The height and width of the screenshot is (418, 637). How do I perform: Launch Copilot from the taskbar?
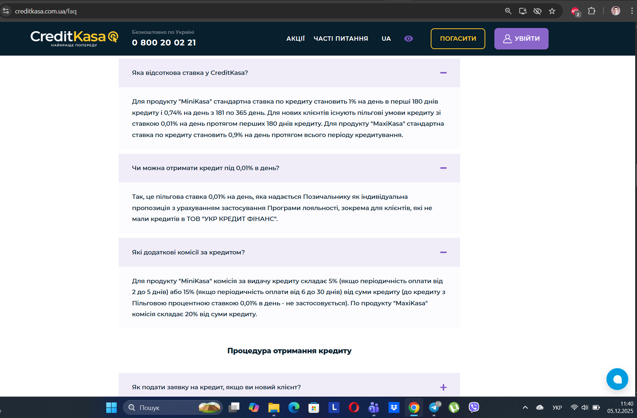click(254, 407)
